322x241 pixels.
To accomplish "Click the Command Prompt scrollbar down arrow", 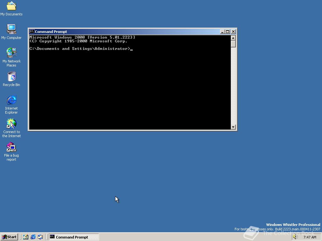I will click(233, 127).
